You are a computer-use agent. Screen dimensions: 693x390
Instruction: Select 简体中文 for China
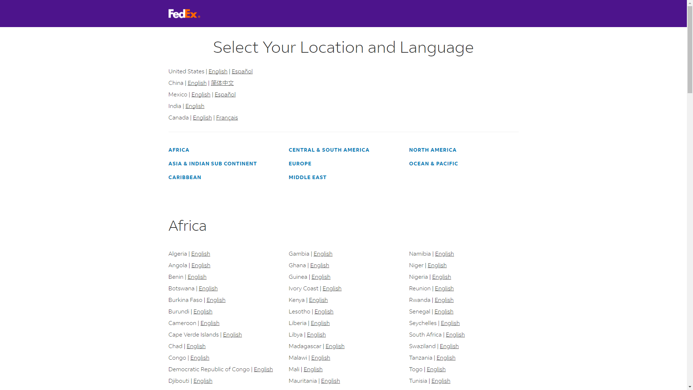[222, 83]
